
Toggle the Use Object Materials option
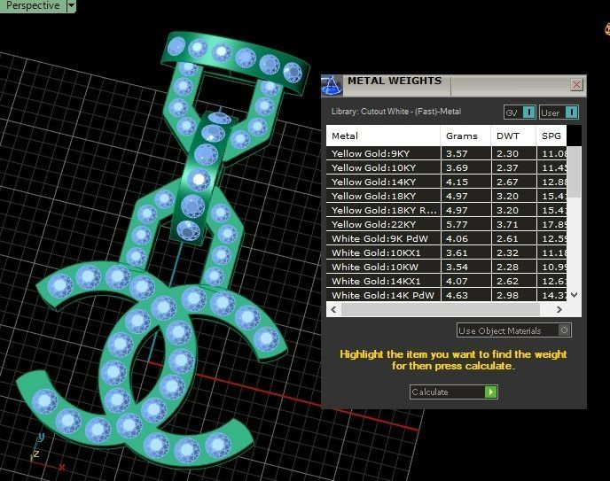514,330
